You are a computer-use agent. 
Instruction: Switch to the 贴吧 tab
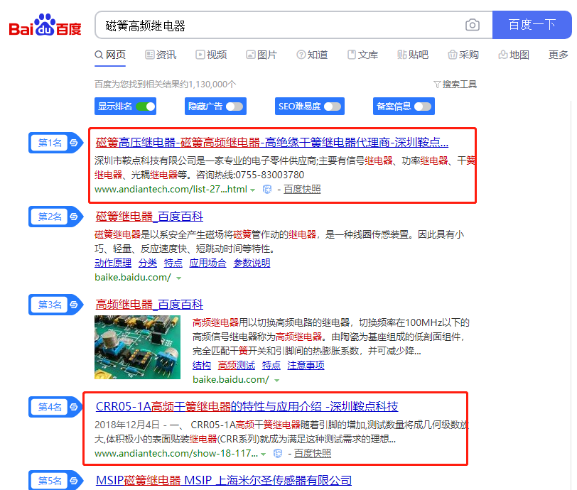point(413,55)
